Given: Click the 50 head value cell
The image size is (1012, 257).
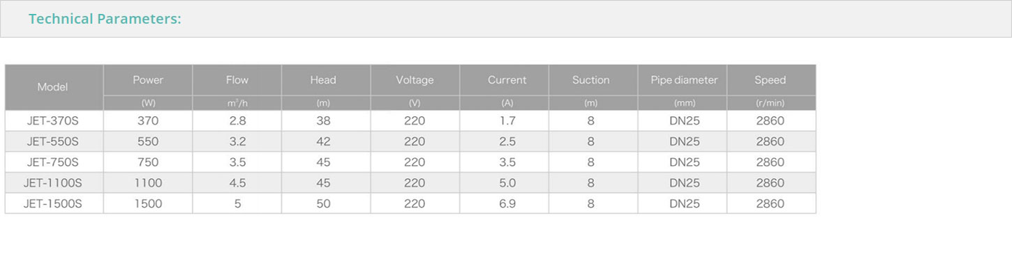Looking at the screenshot, I should coord(326,204).
